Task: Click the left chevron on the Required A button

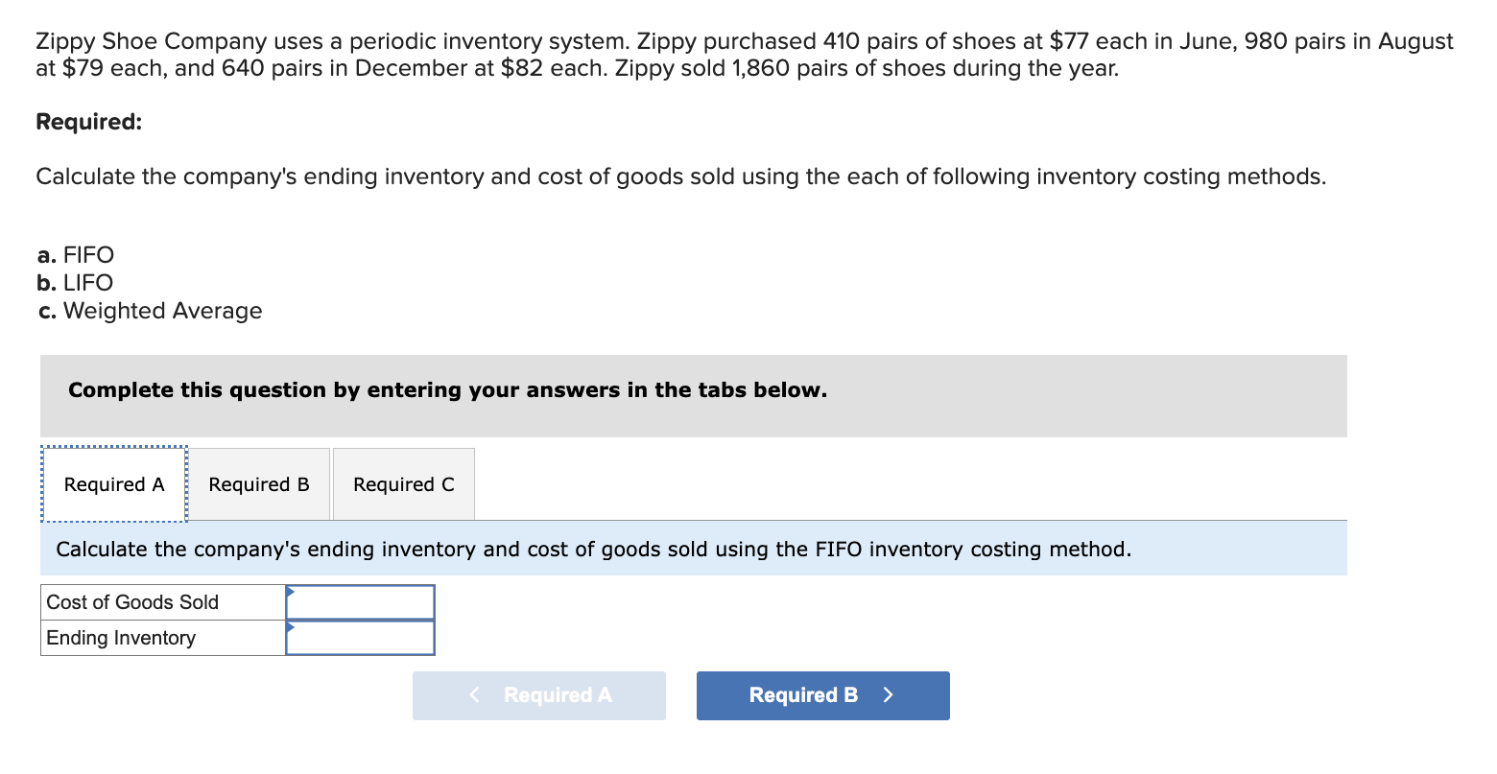Action: tap(473, 695)
